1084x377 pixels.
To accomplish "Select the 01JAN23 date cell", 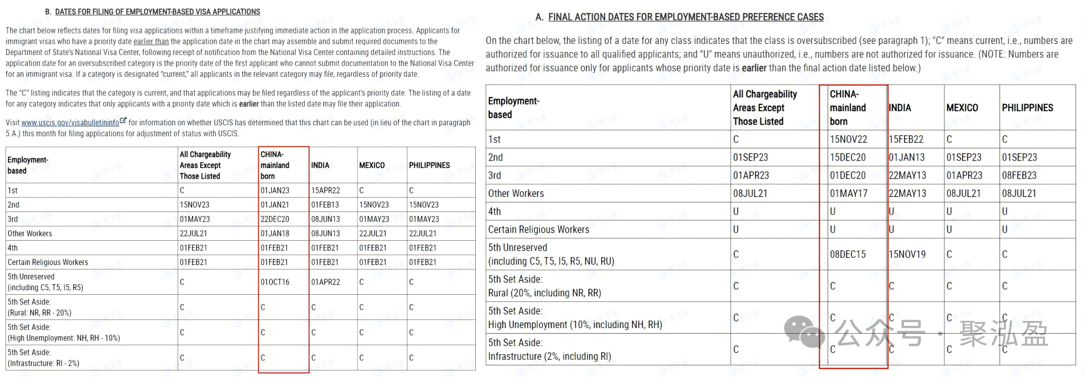I will [275, 190].
